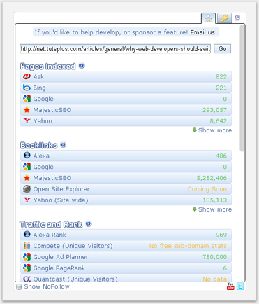Click the Pages Indexed help icon

point(82,66)
